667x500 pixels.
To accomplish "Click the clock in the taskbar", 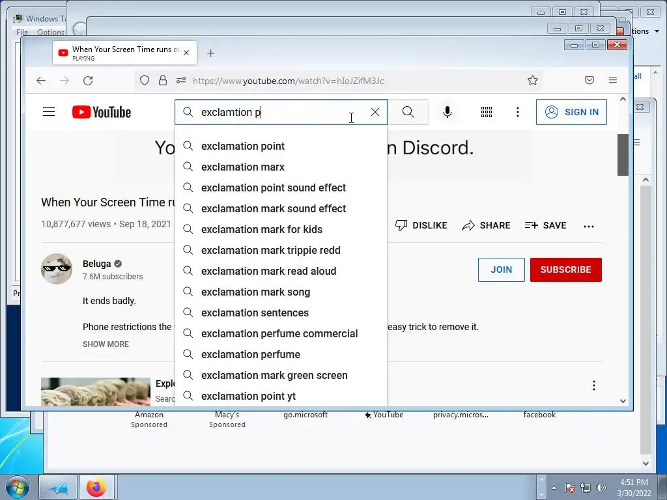I will (x=634, y=488).
